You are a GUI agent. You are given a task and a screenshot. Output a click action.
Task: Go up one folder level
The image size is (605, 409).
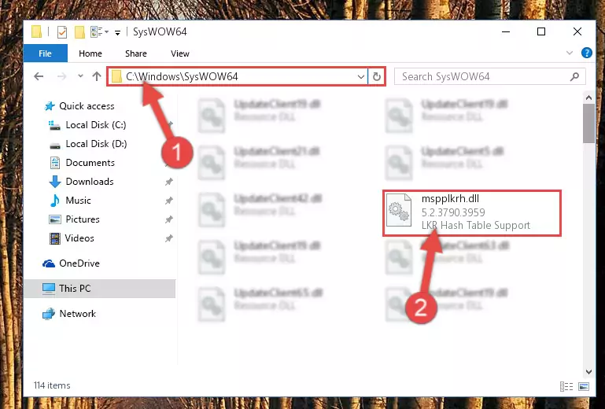97,76
